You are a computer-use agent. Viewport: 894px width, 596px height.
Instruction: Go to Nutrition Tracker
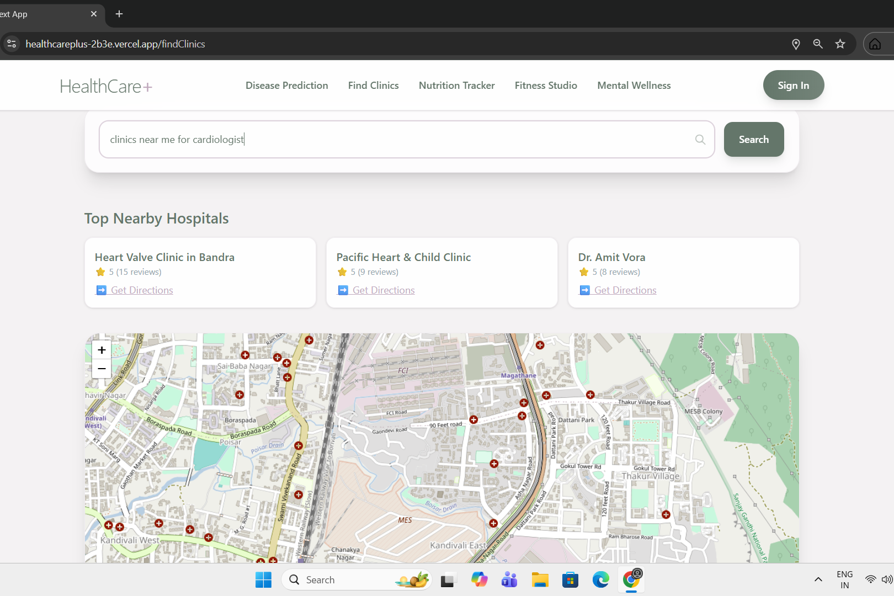(457, 86)
